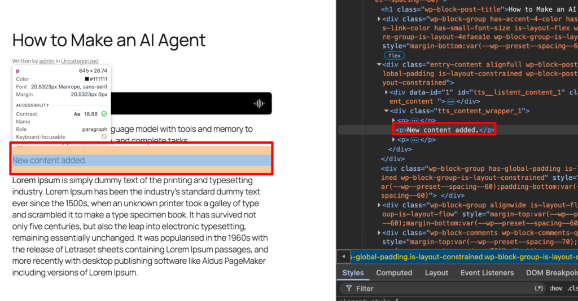Open the Layout tab
Screen dimensions: 578x301
(x=436, y=273)
